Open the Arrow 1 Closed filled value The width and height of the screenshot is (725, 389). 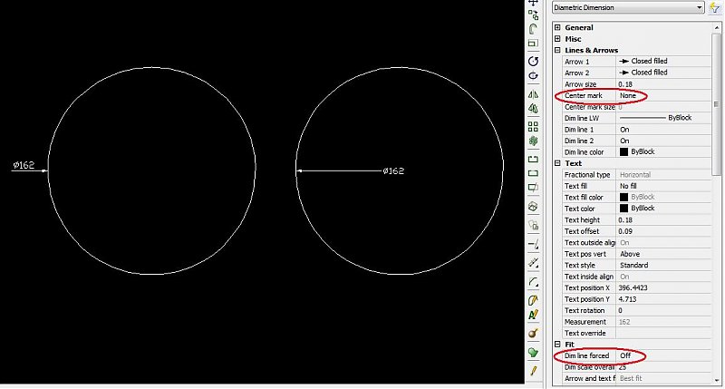[664, 61]
